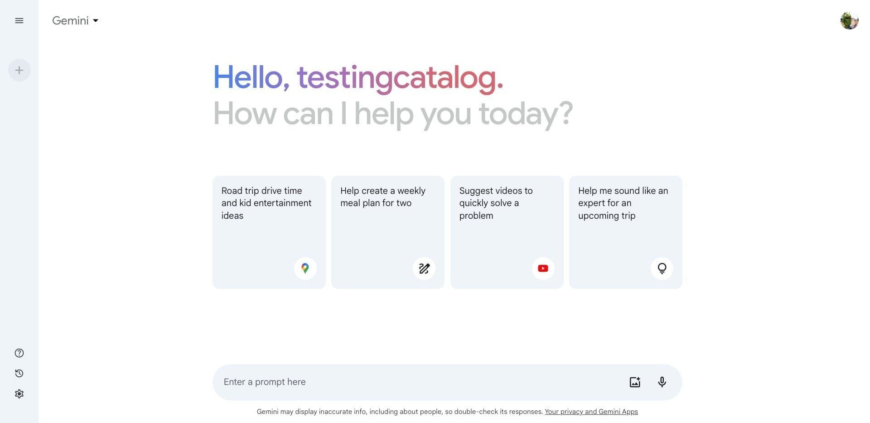Click the lightbulb icon on trip card

pos(662,269)
